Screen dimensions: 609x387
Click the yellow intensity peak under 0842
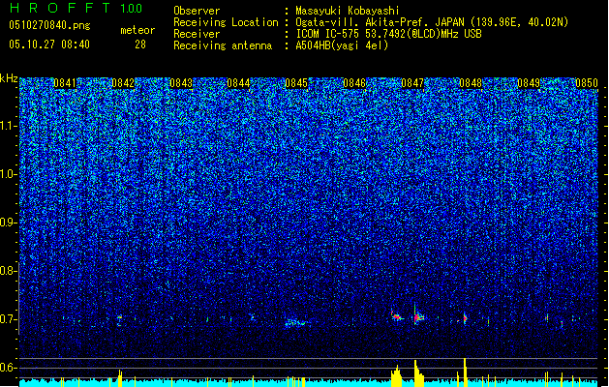point(120,378)
